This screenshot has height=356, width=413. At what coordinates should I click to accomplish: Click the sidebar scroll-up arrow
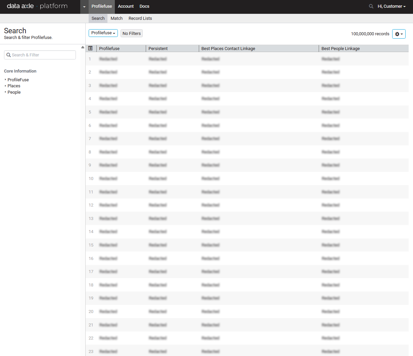(83, 47)
